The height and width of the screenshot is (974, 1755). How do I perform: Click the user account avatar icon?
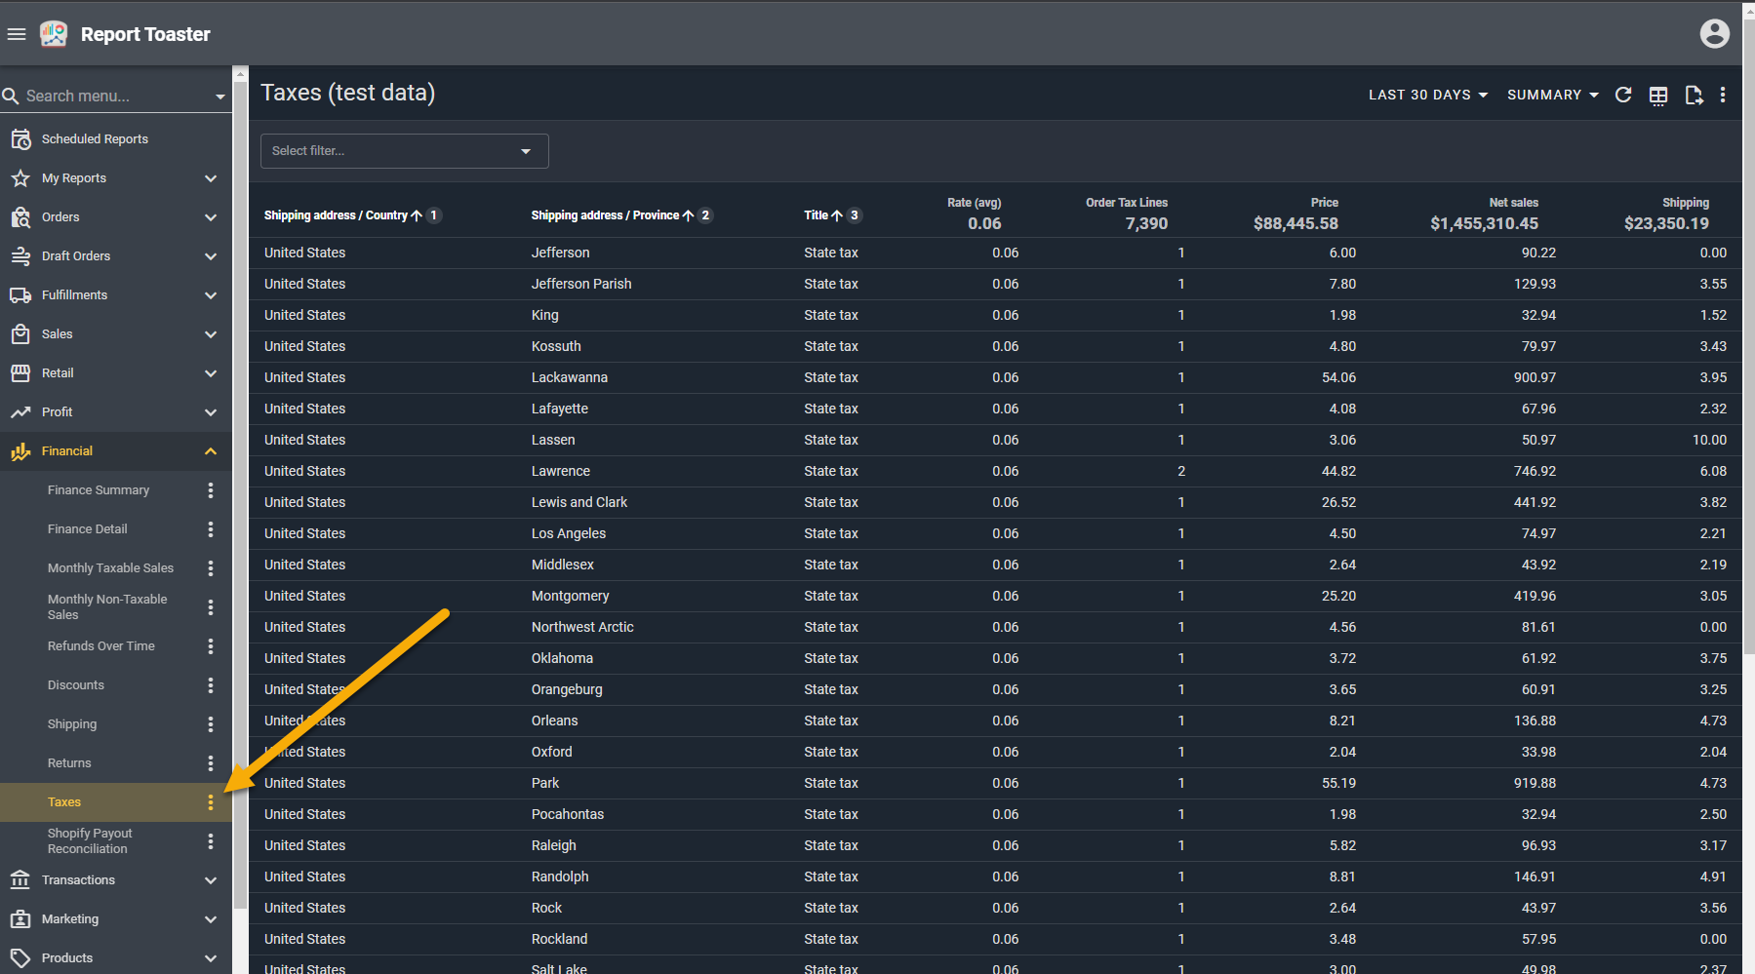pos(1714,34)
